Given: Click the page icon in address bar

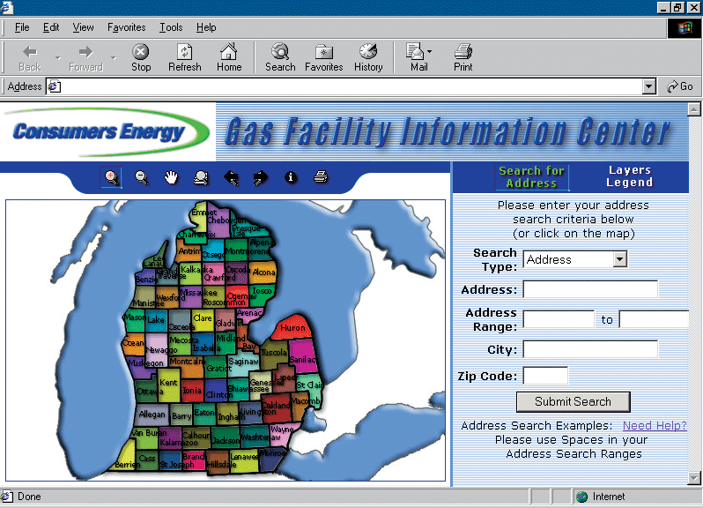Looking at the screenshot, I should tap(54, 86).
